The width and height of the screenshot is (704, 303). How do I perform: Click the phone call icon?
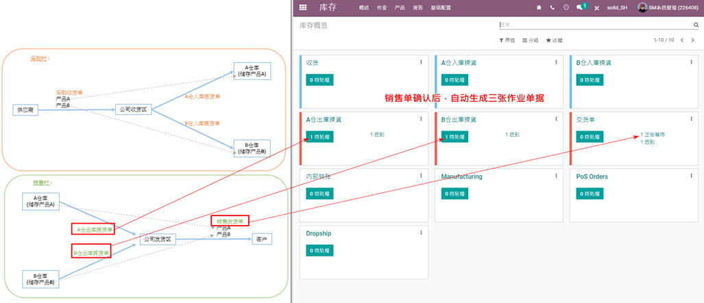click(553, 8)
